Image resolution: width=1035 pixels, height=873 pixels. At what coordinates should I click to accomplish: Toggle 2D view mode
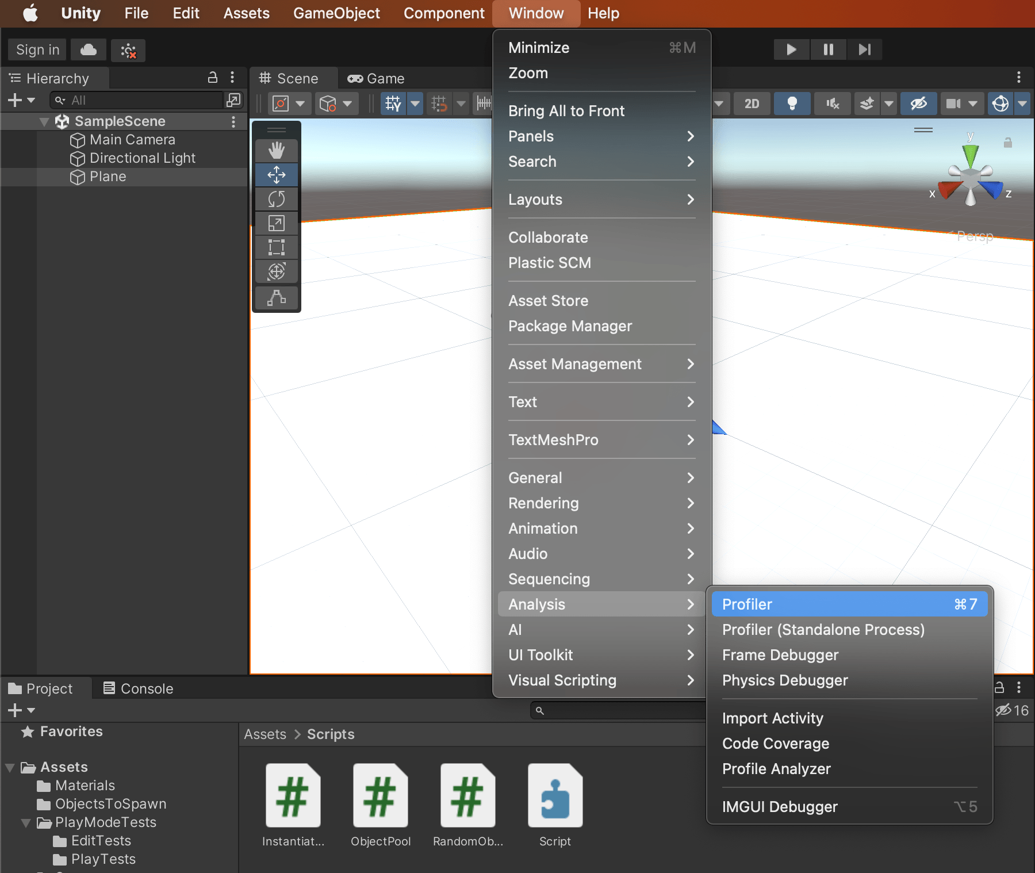click(x=752, y=104)
